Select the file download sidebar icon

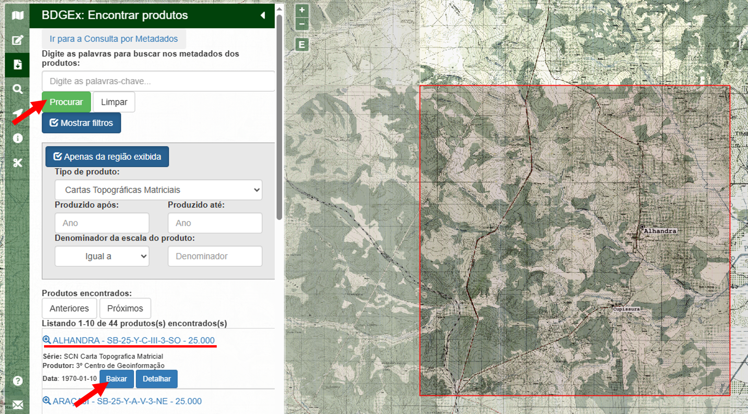coord(18,64)
